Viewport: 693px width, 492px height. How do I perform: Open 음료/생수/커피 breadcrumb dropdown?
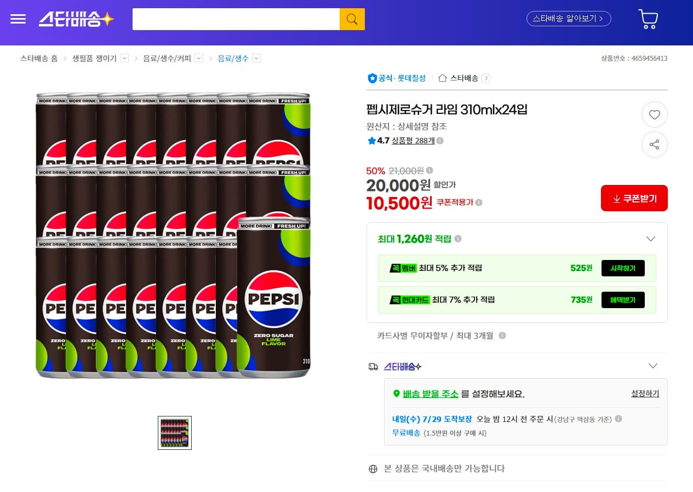coord(199,58)
